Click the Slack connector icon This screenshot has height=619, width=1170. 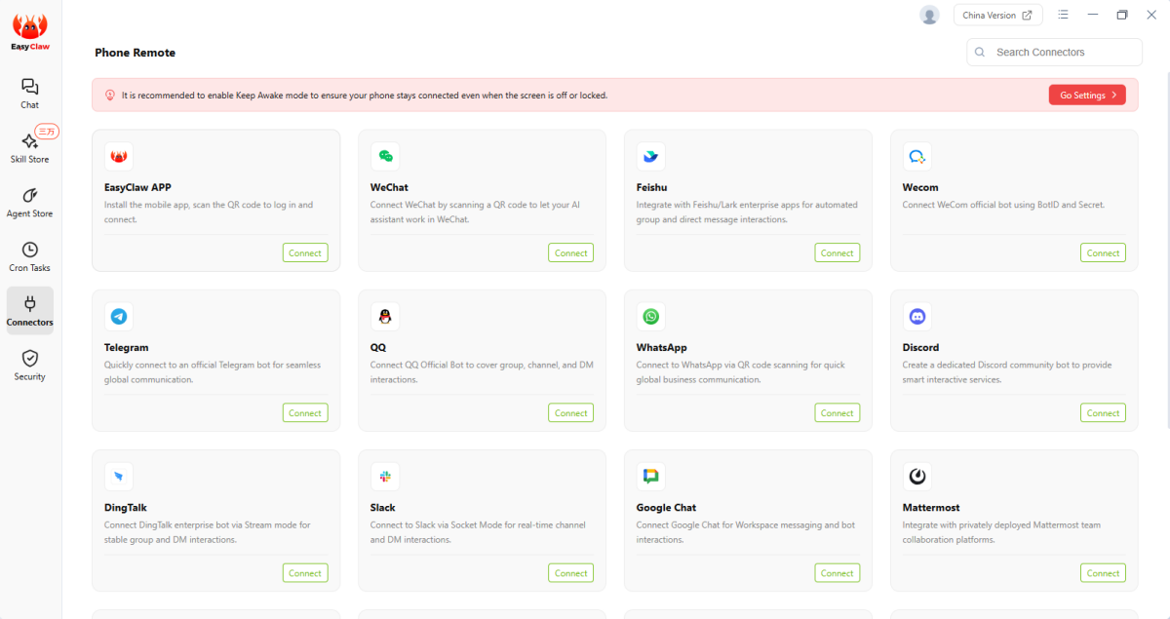(x=385, y=477)
